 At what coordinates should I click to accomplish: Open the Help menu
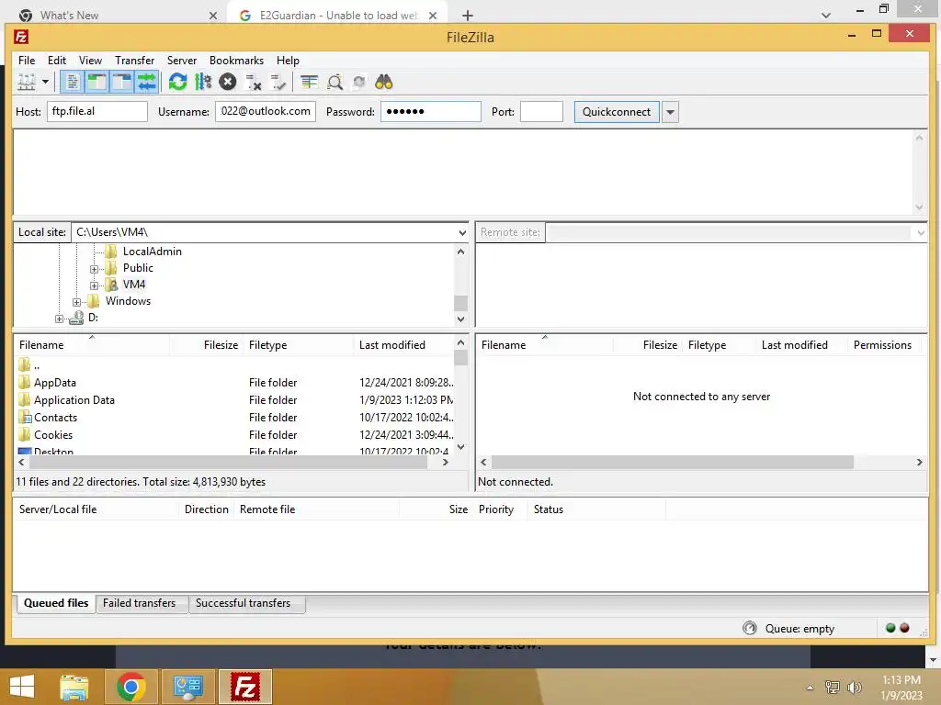(x=288, y=61)
